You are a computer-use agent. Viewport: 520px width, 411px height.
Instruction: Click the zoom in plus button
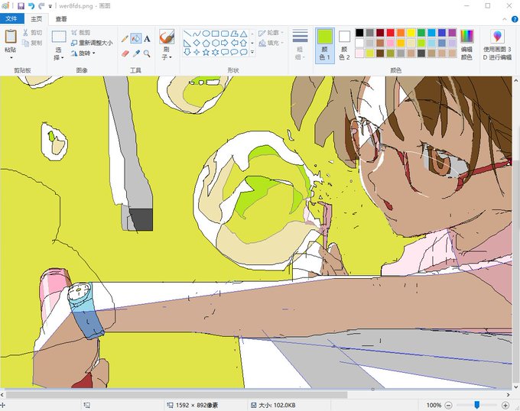505,405
